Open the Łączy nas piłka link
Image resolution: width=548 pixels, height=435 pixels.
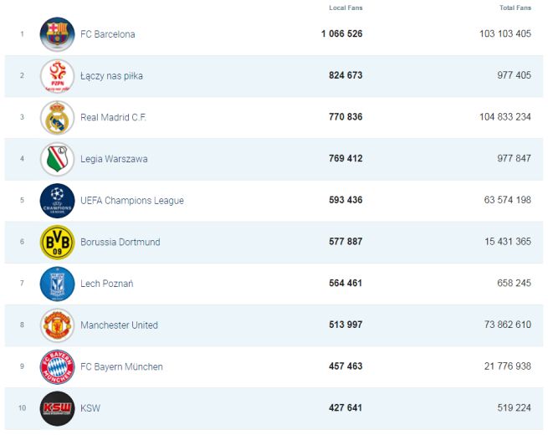111,76
